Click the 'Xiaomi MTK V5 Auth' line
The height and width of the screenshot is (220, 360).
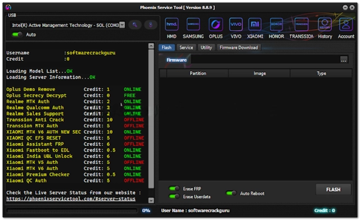coord(75,162)
